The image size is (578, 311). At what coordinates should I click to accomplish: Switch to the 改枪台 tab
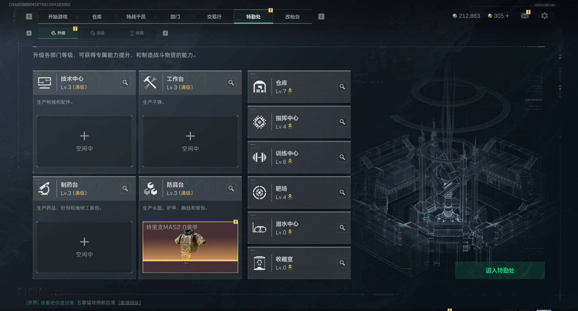[292, 17]
